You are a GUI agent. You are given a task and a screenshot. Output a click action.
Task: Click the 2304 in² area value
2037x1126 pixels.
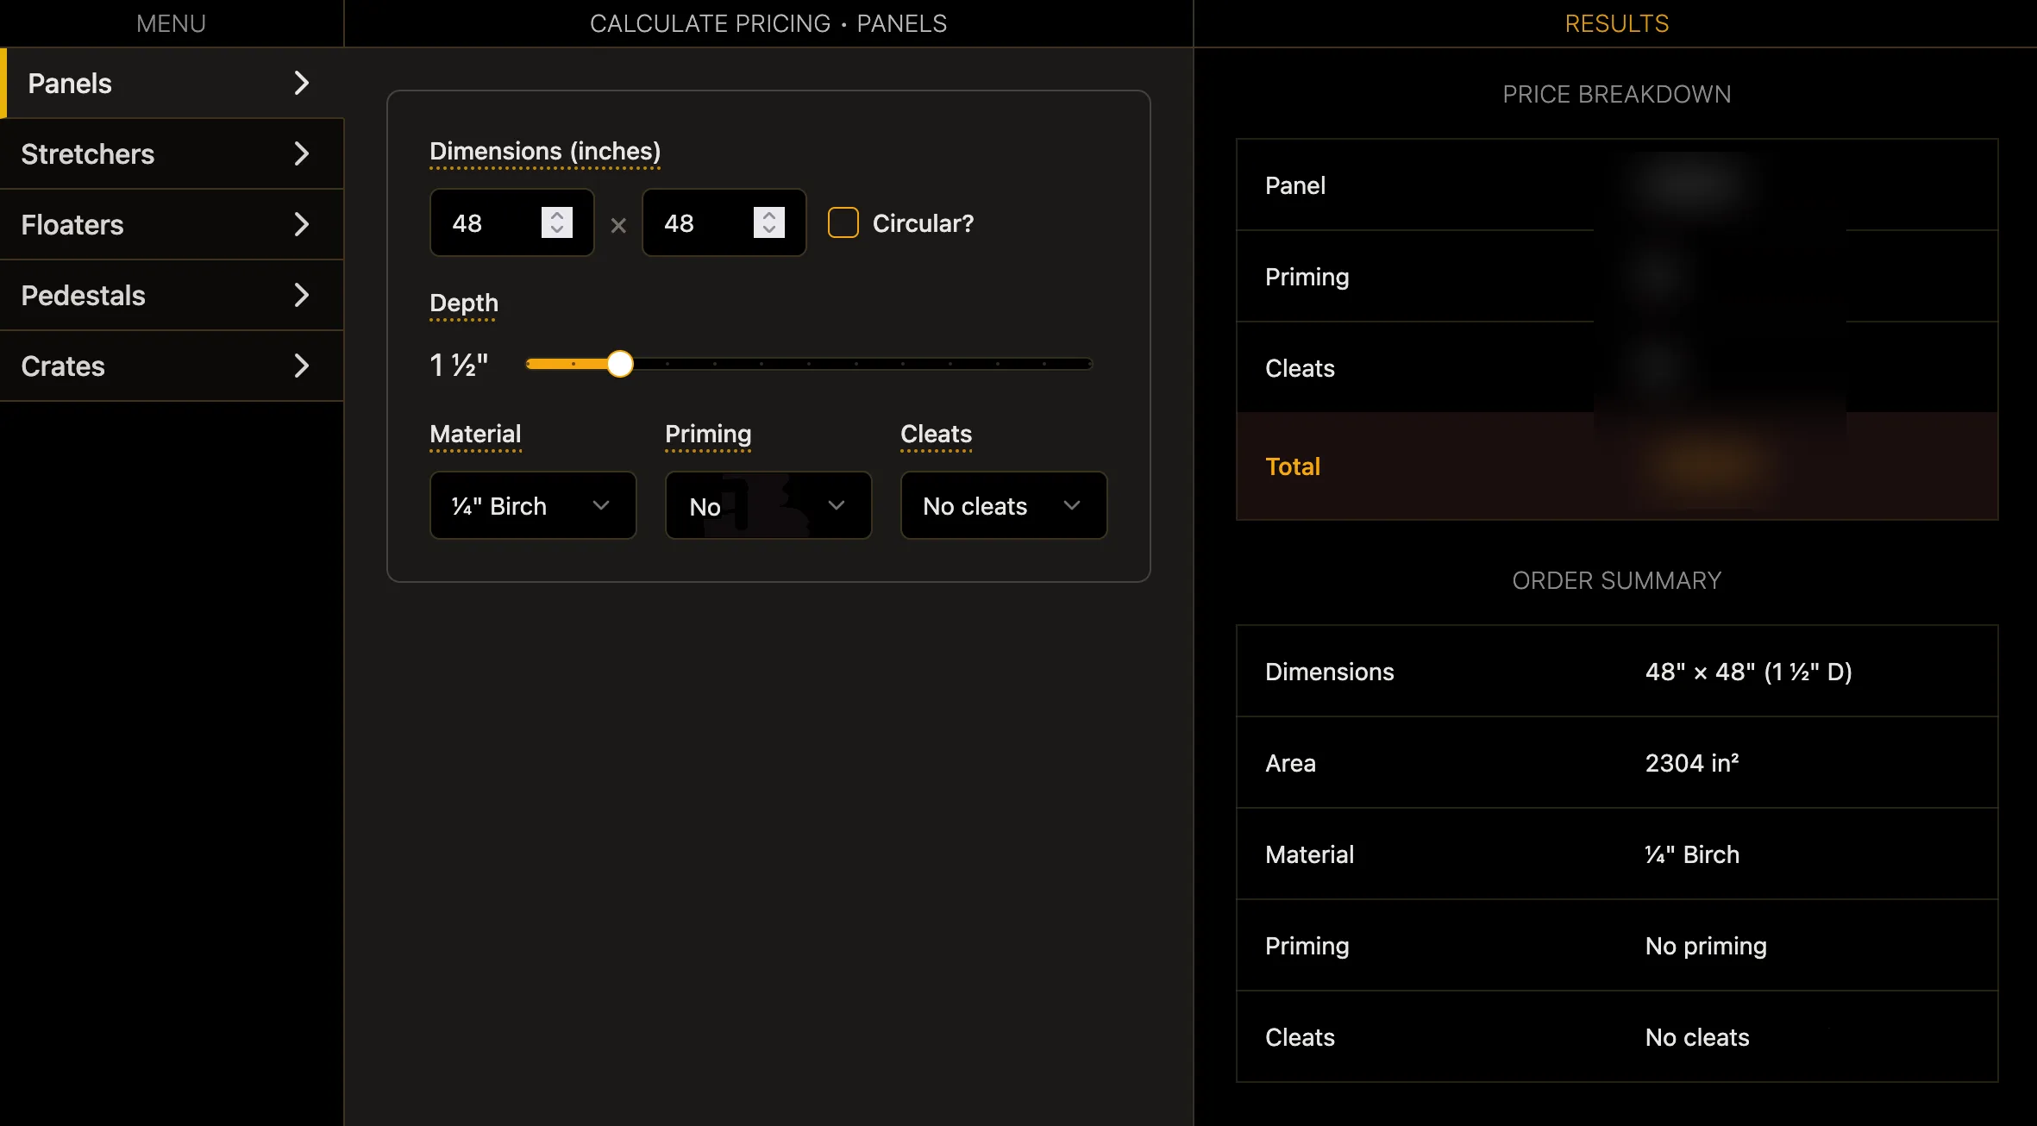click(x=1692, y=762)
